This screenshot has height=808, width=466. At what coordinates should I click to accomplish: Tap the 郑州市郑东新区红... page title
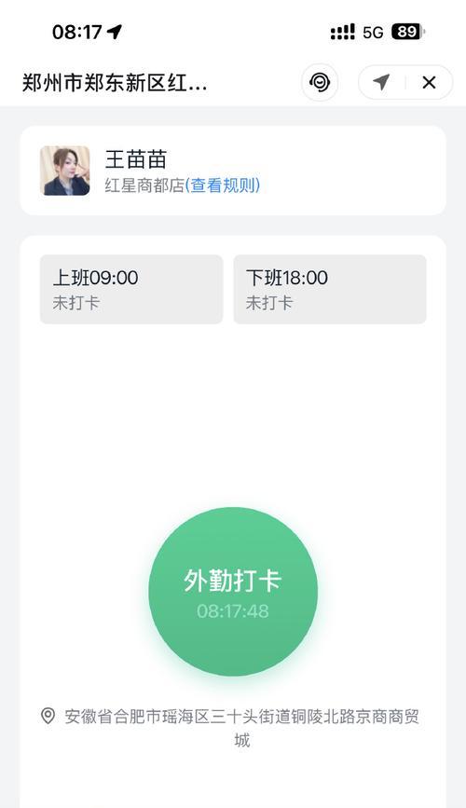pos(115,82)
